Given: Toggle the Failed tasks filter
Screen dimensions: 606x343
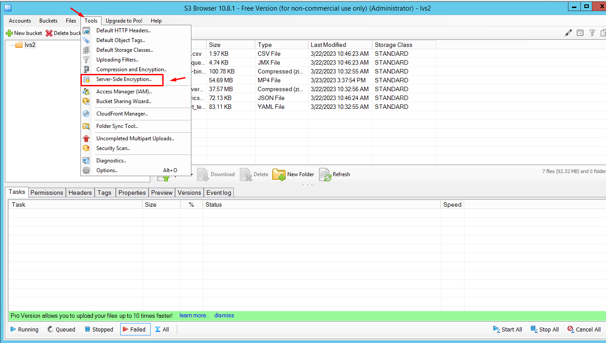Looking at the screenshot, I should 135,329.
